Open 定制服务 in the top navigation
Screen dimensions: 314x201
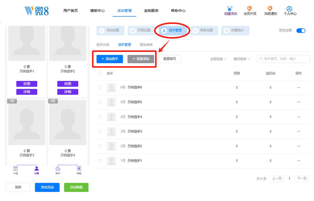coord(151,11)
